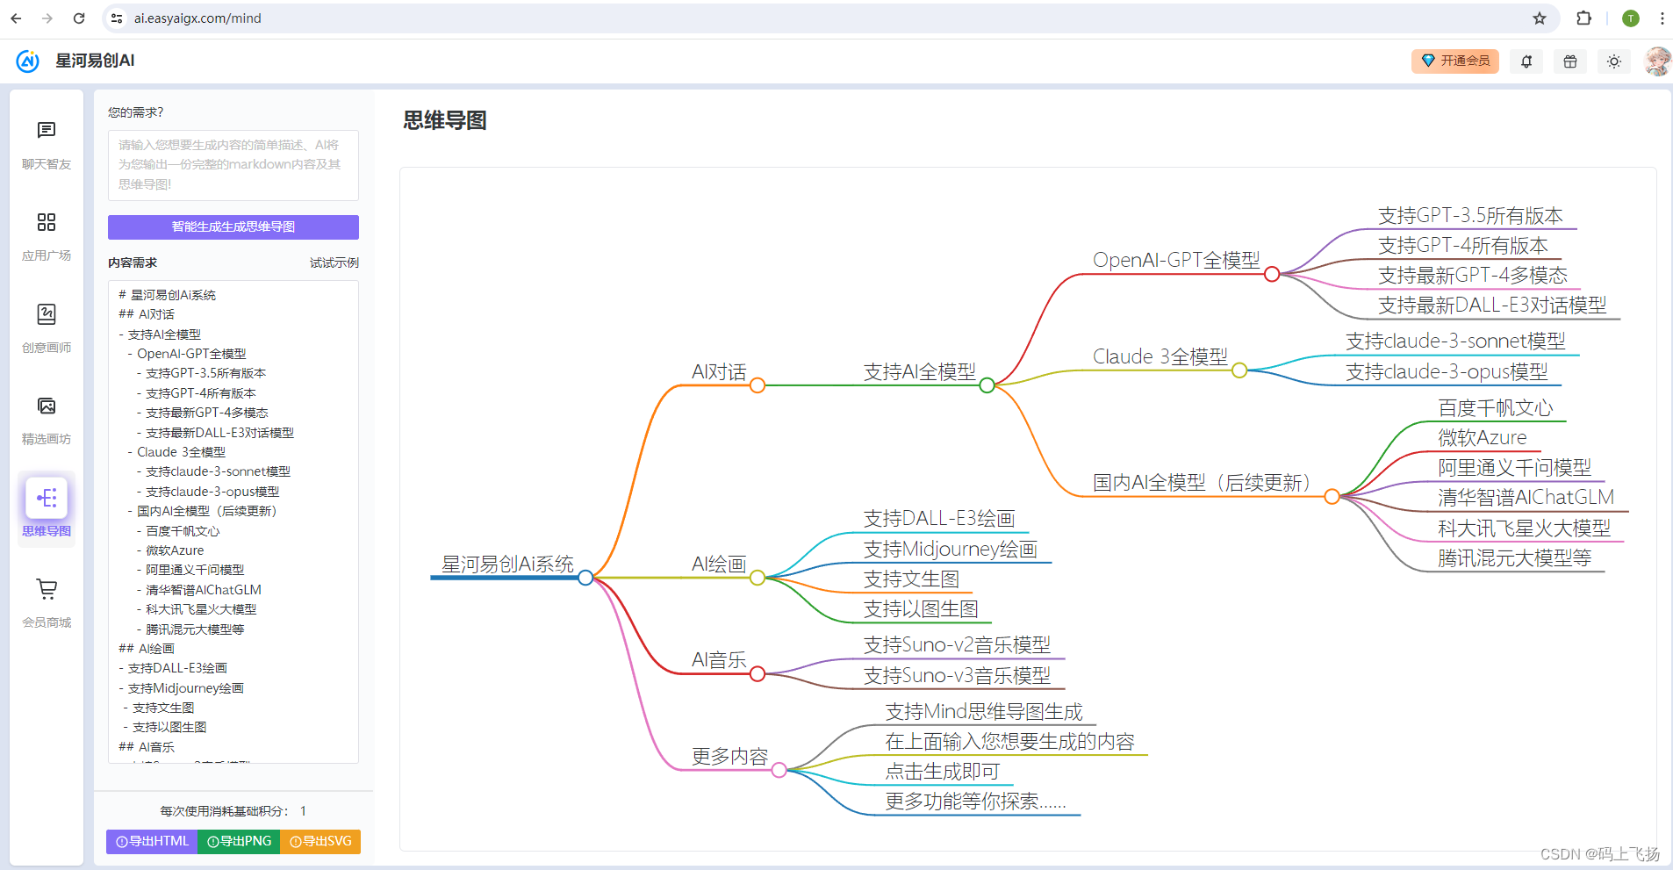Toggle light/dark theme sun icon
The height and width of the screenshot is (870, 1673).
[x=1614, y=61]
